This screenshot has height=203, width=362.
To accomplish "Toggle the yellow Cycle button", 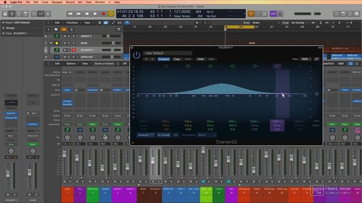I will (111, 14).
